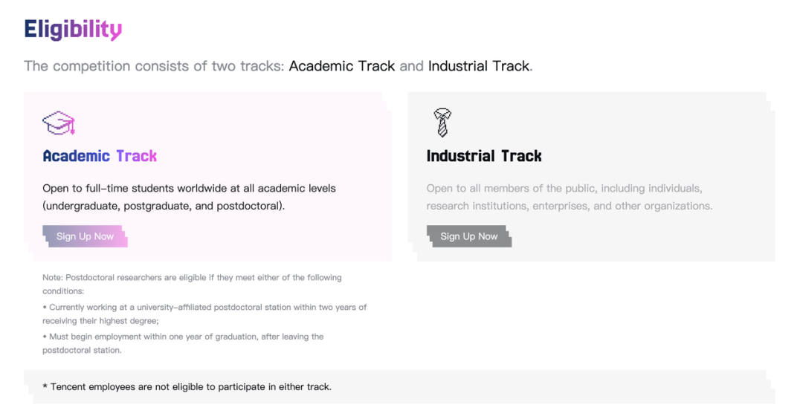Click "Academic Track" in the intro sentence
This screenshot has height=419, width=803.
pyautogui.click(x=341, y=66)
